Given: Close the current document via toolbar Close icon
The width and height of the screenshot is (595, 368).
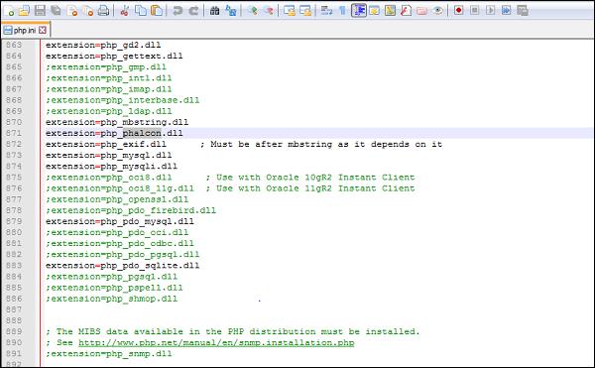Looking at the screenshot, I should tap(71, 11).
